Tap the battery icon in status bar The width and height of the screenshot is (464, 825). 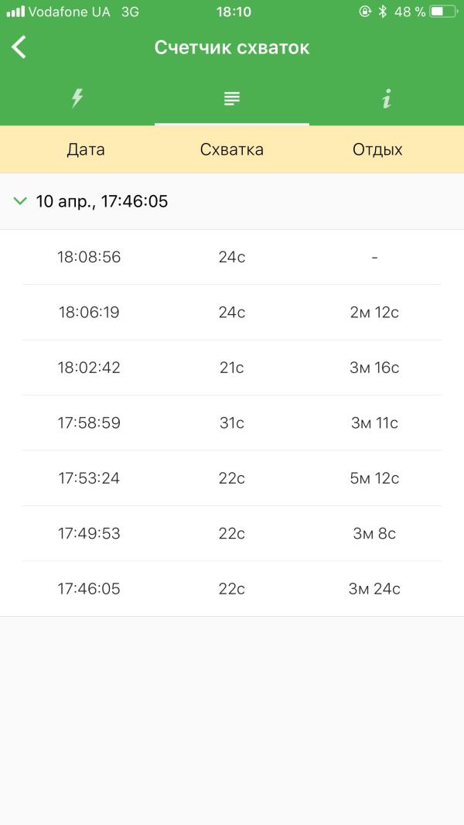pyautogui.click(x=443, y=12)
